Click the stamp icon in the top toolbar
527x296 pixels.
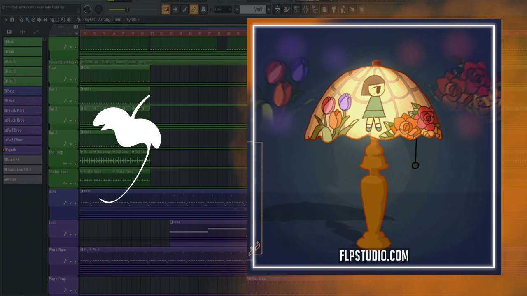(x=203, y=9)
